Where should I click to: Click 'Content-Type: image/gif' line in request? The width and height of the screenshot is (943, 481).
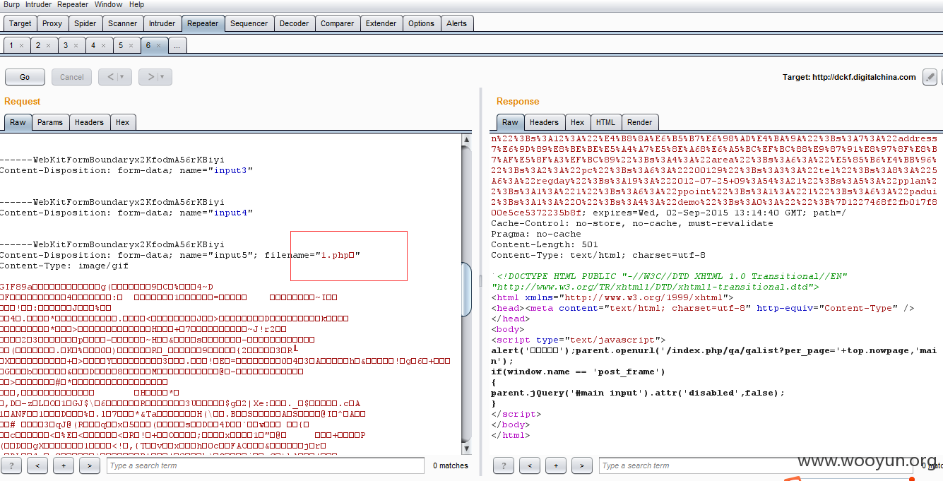click(x=64, y=266)
